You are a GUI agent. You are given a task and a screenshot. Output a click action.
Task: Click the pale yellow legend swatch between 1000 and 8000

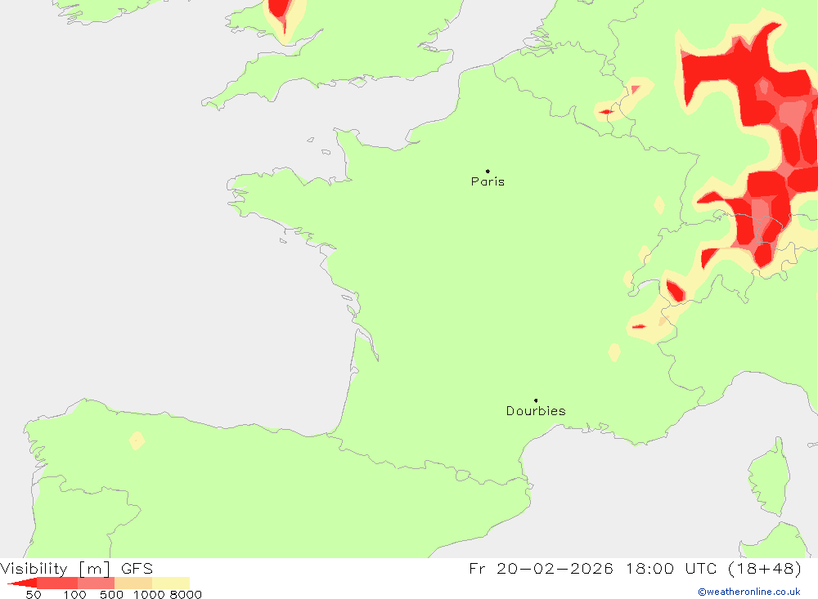click(171, 583)
